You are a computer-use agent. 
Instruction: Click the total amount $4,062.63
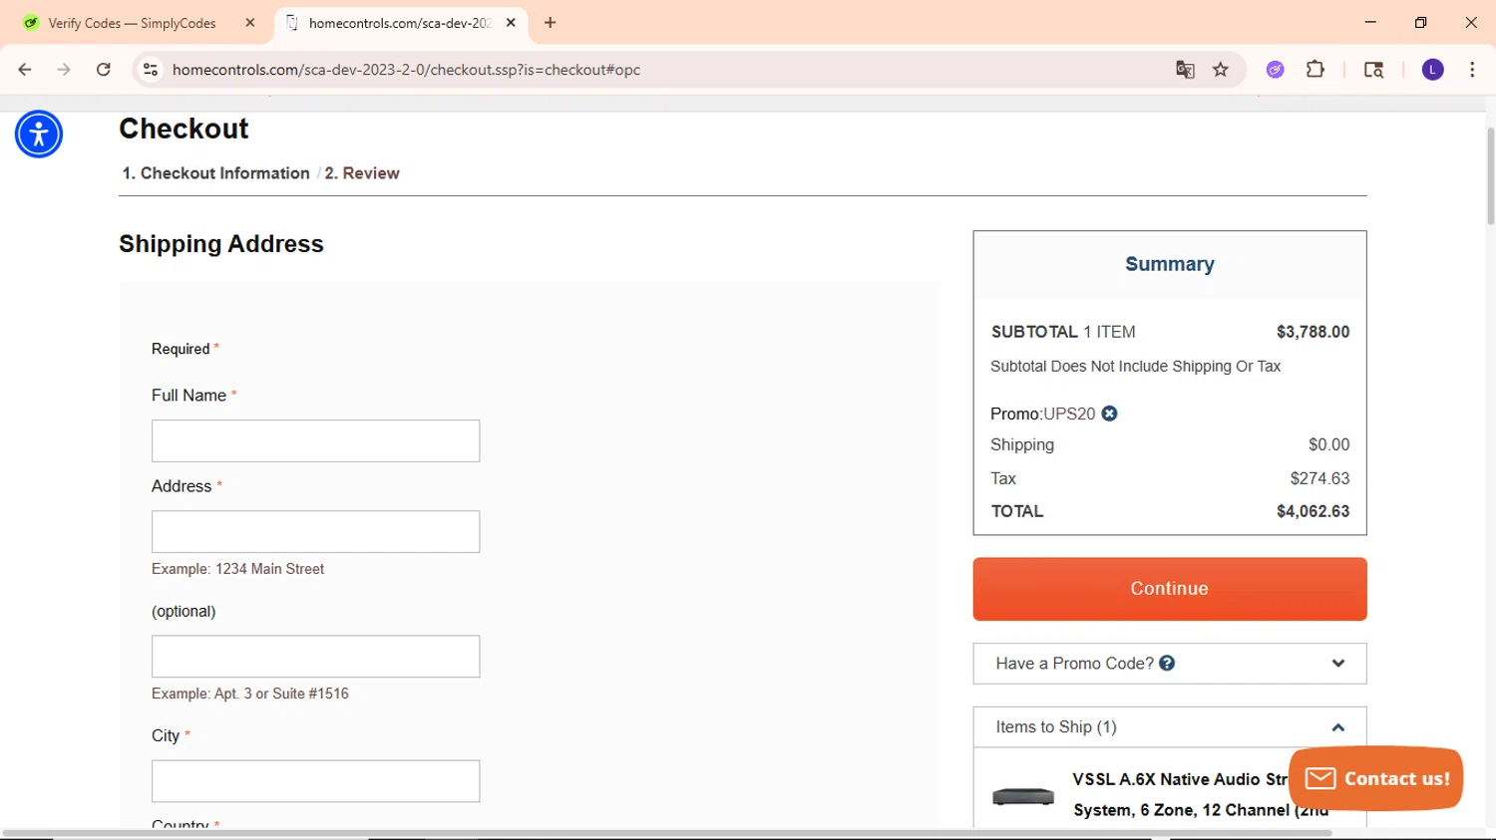[x=1312, y=511]
